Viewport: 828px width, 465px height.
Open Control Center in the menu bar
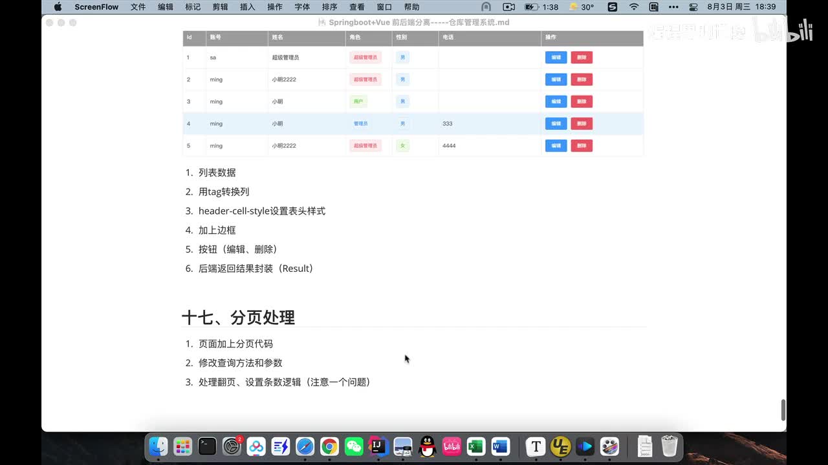[x=693, y=7]
